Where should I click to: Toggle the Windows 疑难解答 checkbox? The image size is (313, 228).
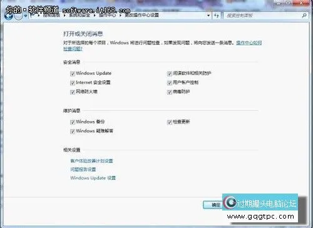tap(73, 132)
